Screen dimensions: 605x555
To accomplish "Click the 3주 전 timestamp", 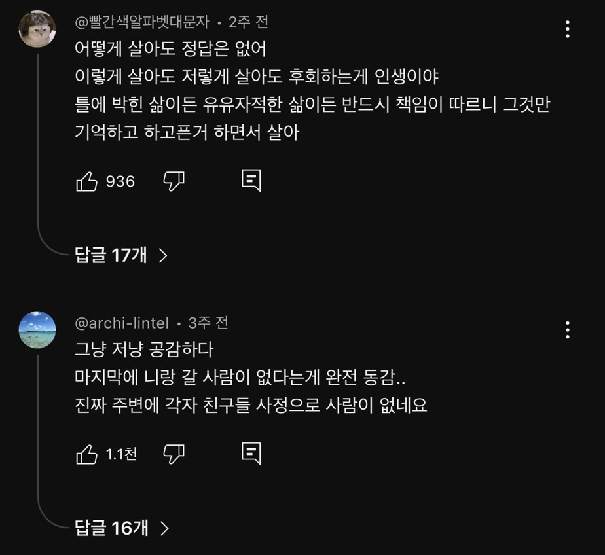I will click(208, 323).
